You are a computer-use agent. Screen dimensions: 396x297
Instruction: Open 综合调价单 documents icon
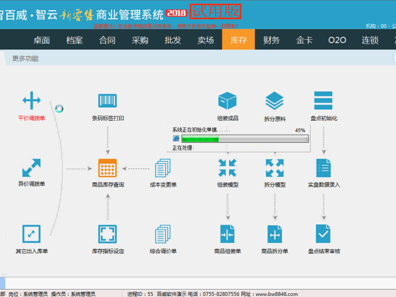pyautogui.click(x=163, y=234)
